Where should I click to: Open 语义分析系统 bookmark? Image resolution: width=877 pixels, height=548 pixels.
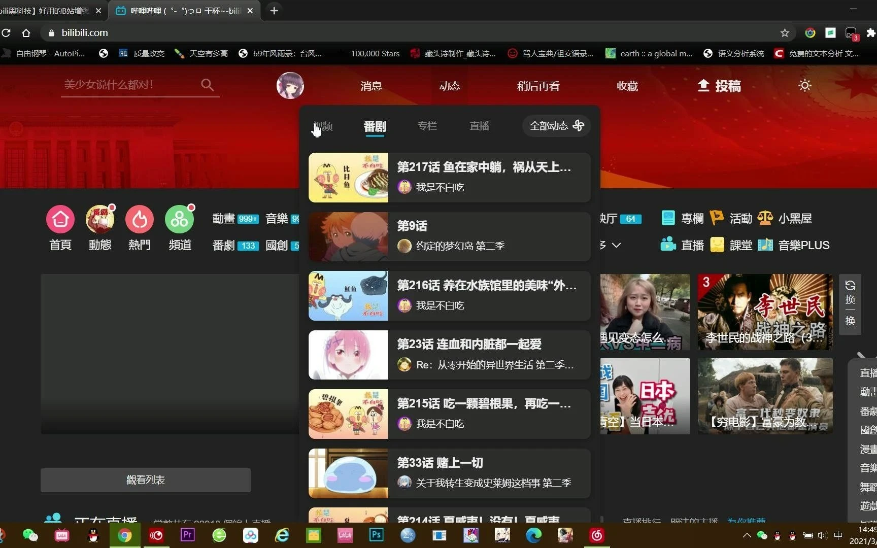point(733,53)
